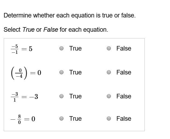Screen dimensions: 170x139
Task: Click the 'True' label text in last row
Action: (x=76, y=119)
